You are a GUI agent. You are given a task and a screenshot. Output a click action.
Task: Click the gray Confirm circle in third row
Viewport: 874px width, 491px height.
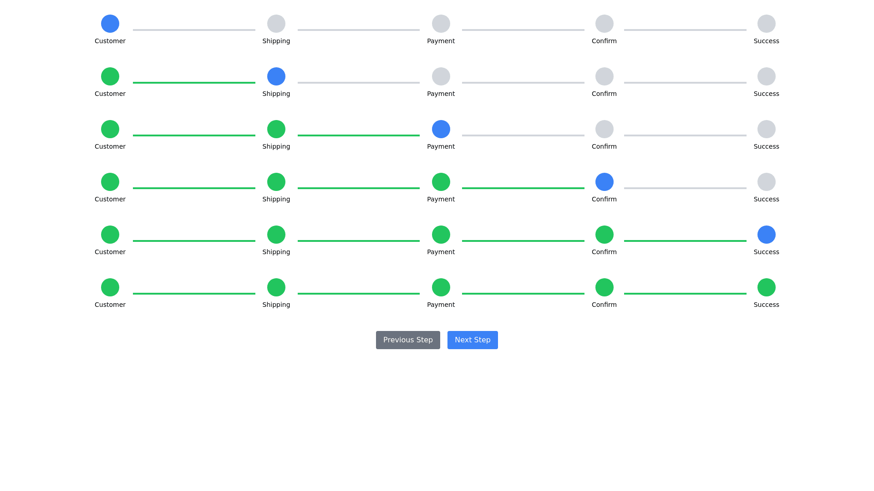[605, 129]
